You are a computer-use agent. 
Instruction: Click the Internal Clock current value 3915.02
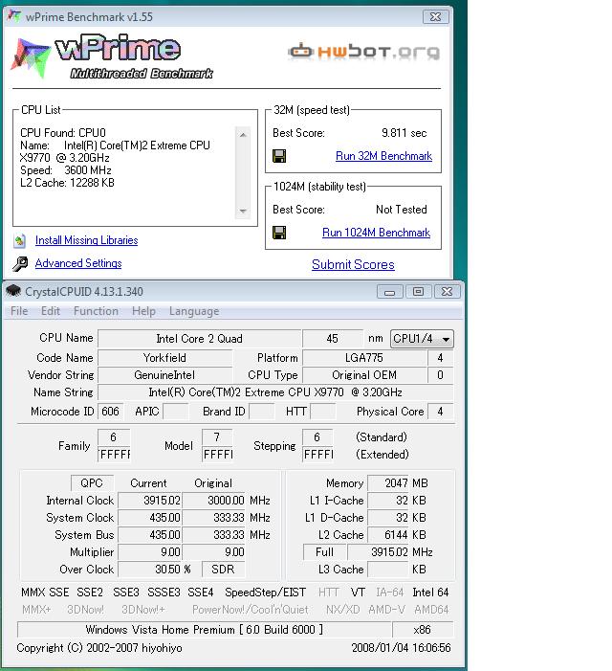[149, 501]
